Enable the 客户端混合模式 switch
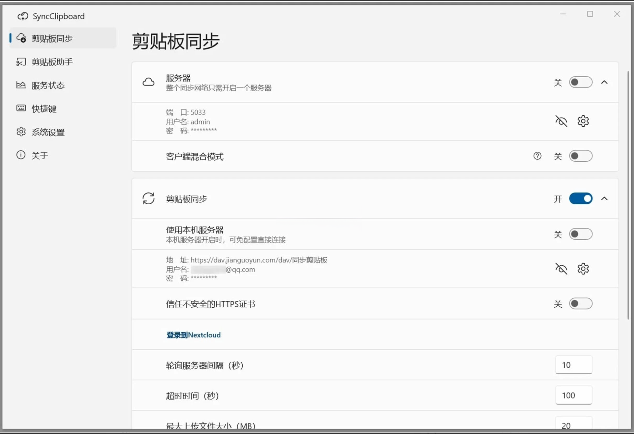This screenshot has height=434, width=634. tap(581, 156)
